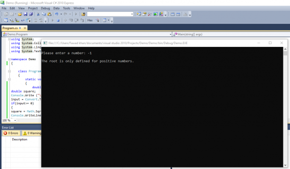This screenshot has height=169, width=290.
Task: Minimize the Demo.EXE console window
Action: [259, 43]
